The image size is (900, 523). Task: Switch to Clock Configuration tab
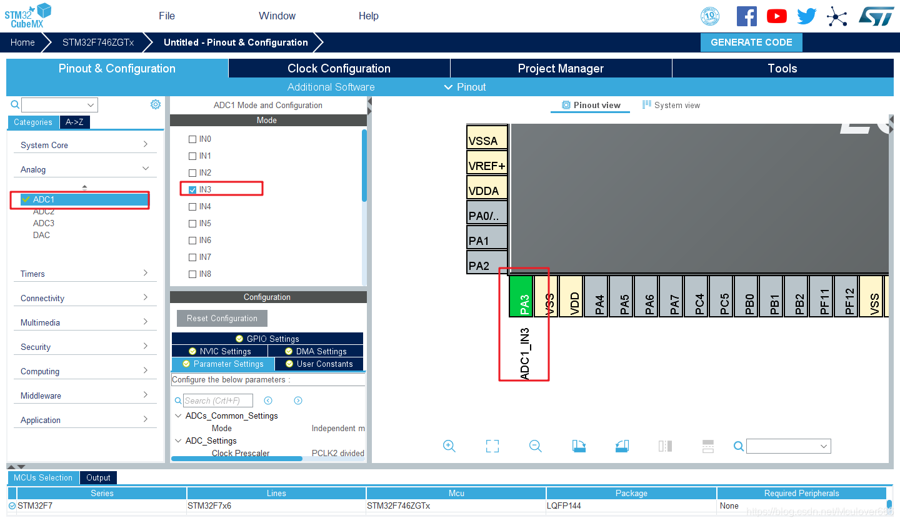pyautogui.click(x=339, y=68)
